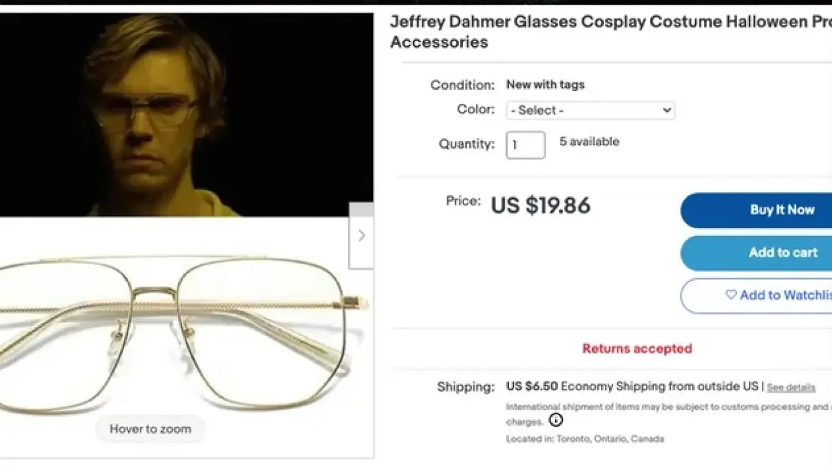Click the man wearing glasses image
This screenshot has height=468, width=832.
pos(162,114)
